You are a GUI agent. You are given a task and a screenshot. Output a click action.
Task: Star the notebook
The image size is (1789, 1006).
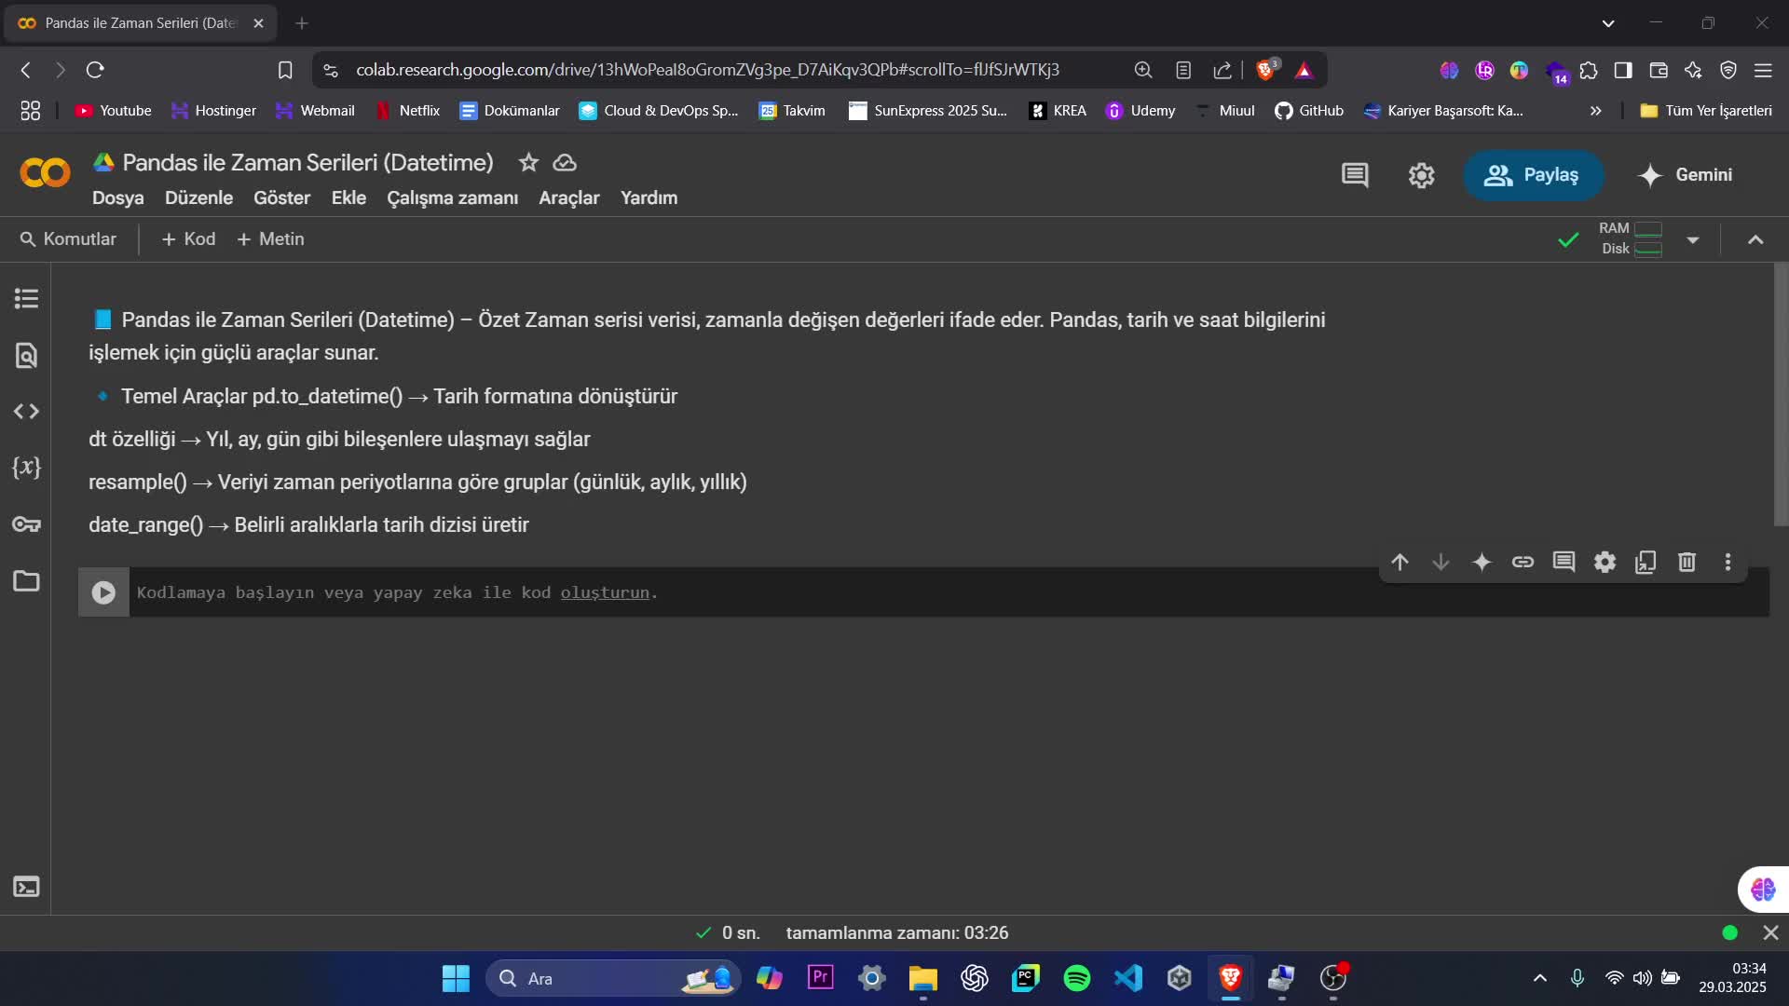(x=528, y=163)
